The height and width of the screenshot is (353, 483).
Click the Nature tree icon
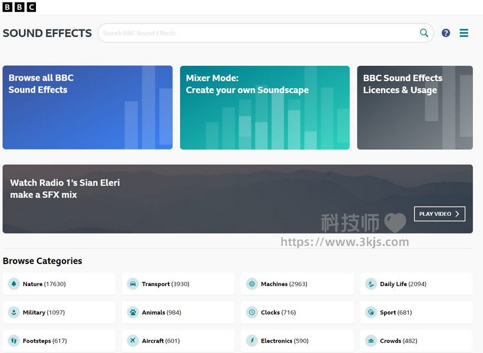[x=14, y=284]
